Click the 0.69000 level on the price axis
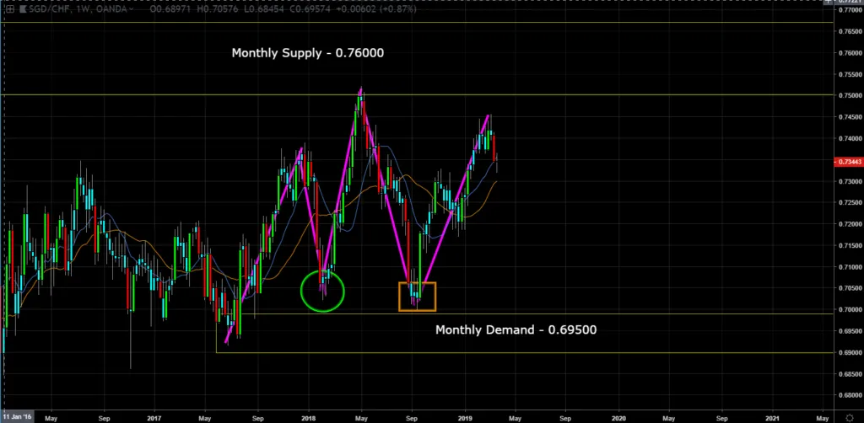864x423 pixels. (x=850, y=352)
